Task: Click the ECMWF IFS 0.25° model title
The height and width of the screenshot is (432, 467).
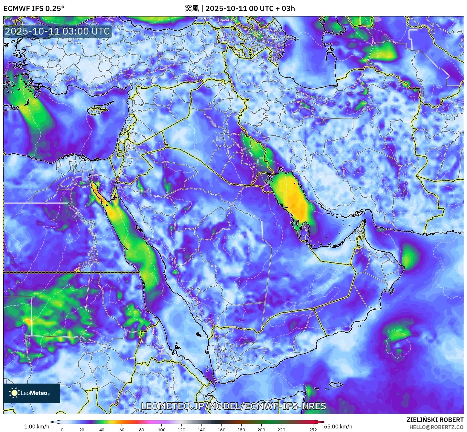Action: [x=34, y=8]
